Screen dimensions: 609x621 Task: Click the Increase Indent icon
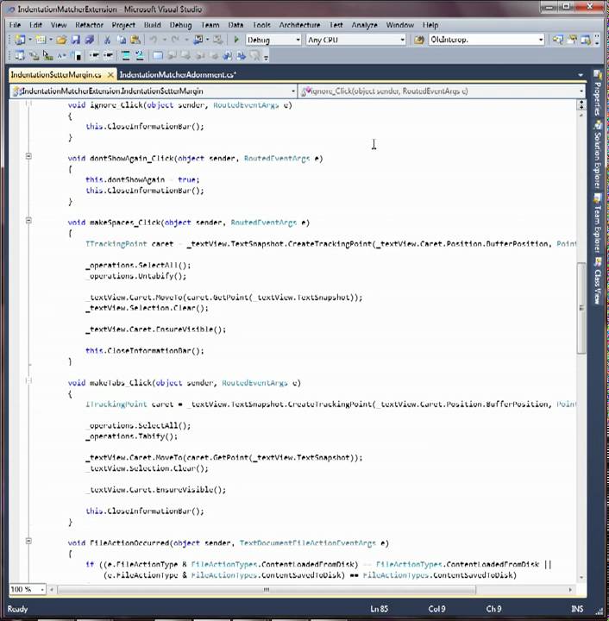[x=108, y=56]
